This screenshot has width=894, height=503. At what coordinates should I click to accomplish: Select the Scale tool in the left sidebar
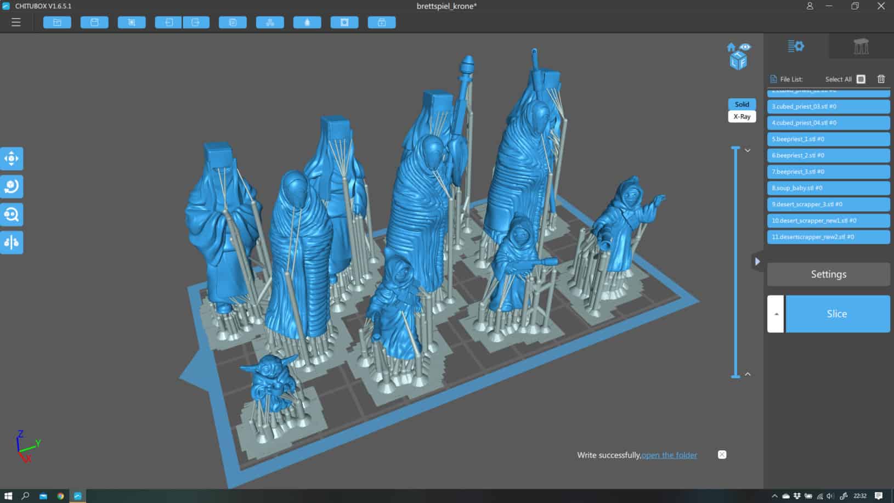pos(12,214)
